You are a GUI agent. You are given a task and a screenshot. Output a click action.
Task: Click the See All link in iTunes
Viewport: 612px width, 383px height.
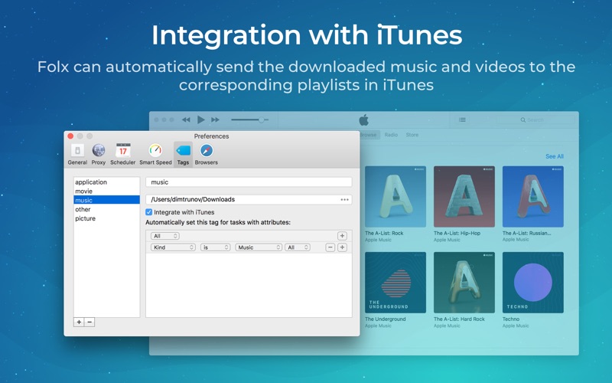pyautogui.click(x=554, y=156)
